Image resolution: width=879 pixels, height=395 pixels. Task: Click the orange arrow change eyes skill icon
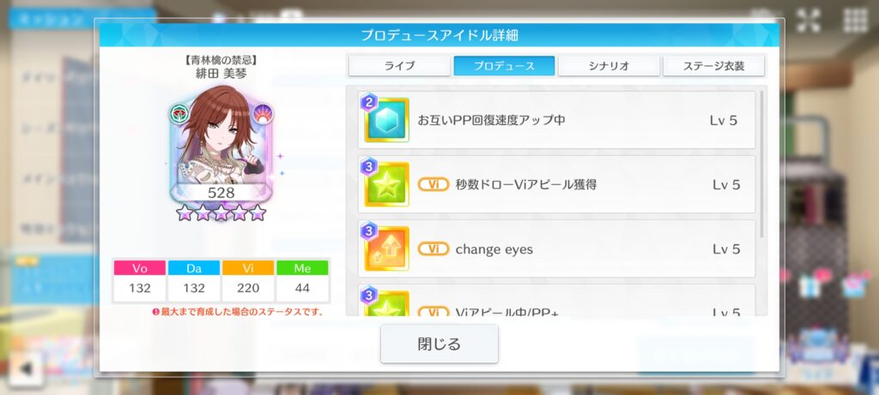tap(386, 248)
